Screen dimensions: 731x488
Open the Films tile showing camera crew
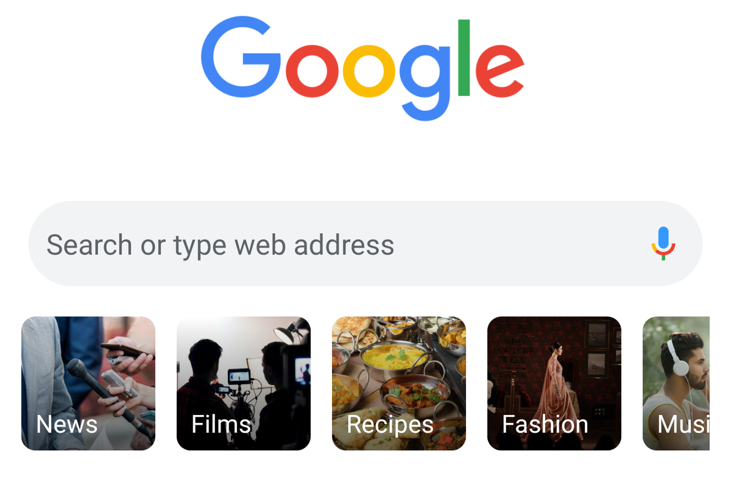(x=244, y=383)
